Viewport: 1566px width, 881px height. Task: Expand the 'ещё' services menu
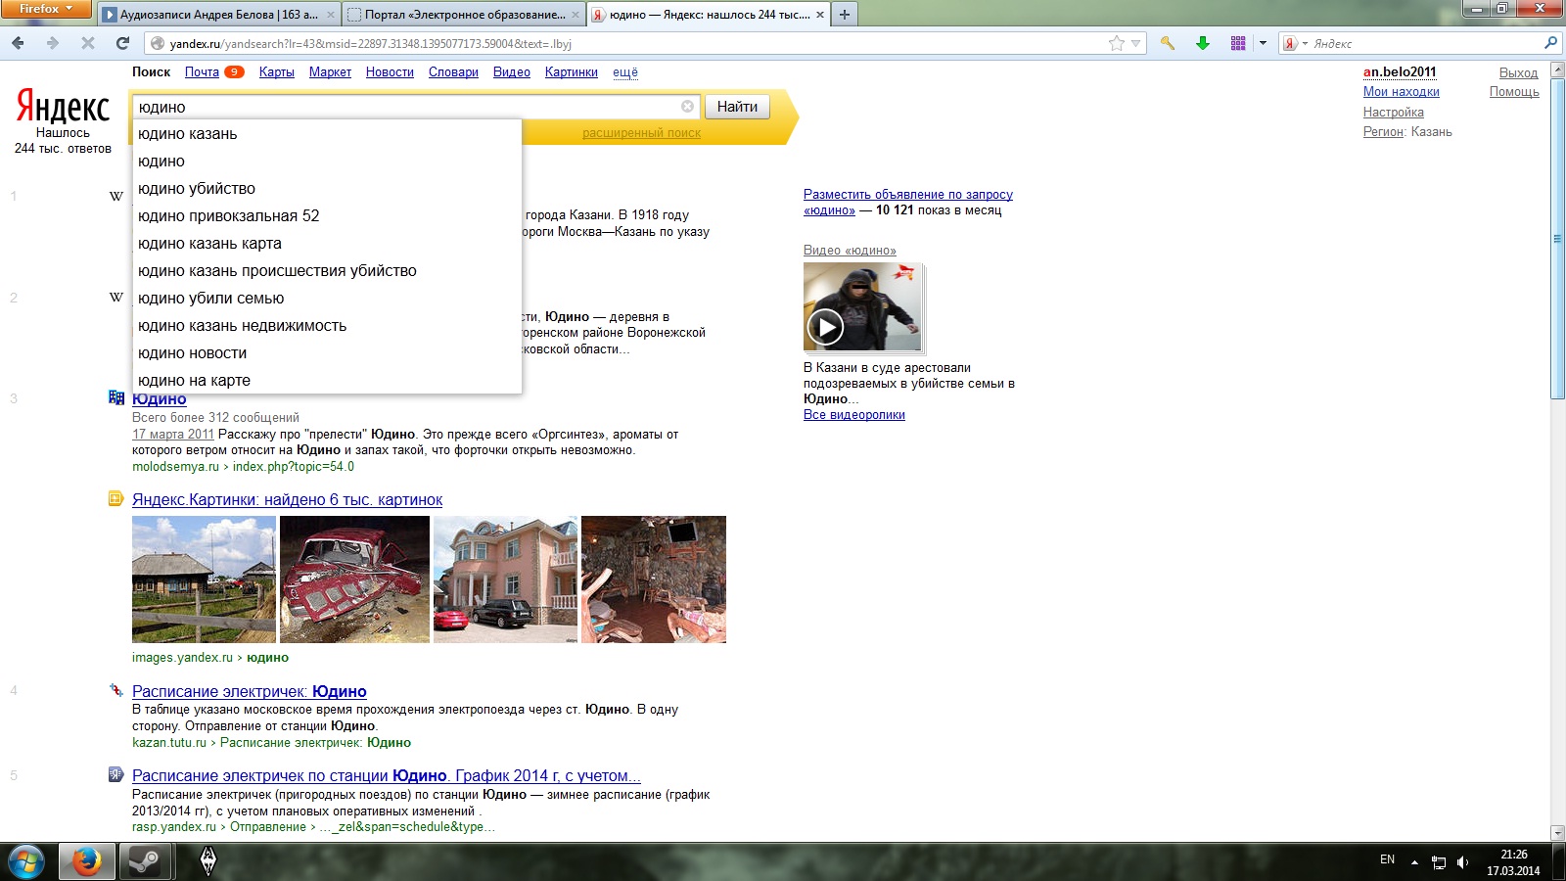tap(625, 72)
